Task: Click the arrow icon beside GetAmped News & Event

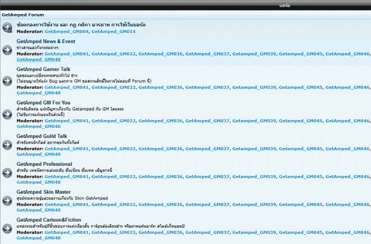Action: pyautogui.click(x=7, y=50)
